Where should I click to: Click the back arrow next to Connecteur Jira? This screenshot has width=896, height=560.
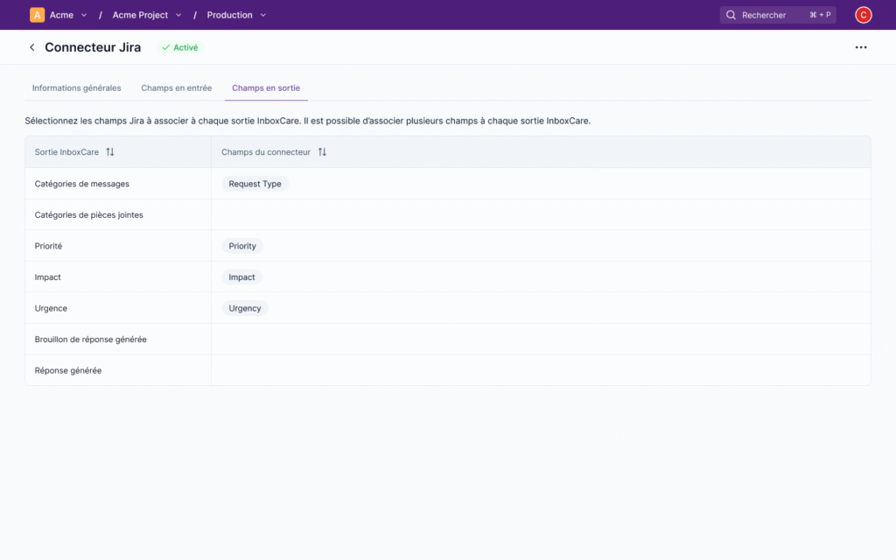pos(31,47)
